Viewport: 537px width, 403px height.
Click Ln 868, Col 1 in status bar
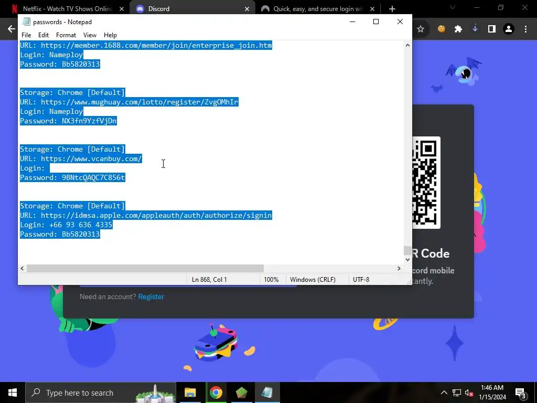pyautogui.click(x=209, y=280)
